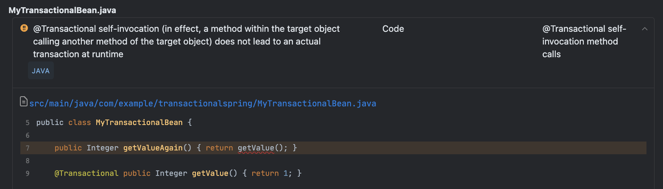
Task: Select the JAVA language tag
Action: coord(41,71)
